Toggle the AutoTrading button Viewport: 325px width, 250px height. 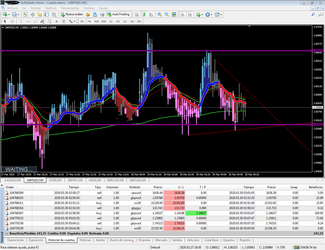click(x=118, y=14)
